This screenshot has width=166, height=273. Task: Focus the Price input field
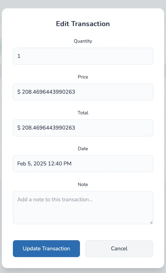tap(83, 92)
